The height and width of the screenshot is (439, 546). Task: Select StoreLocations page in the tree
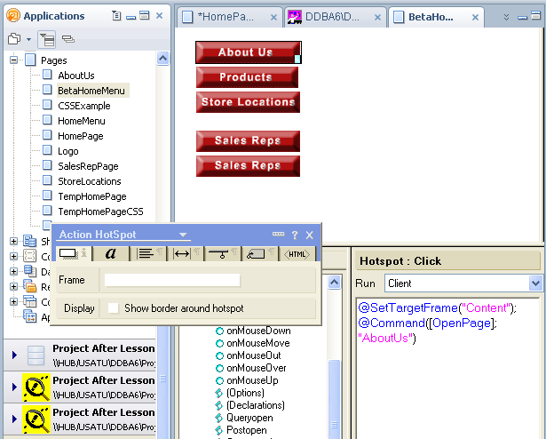pyautogui.click(x=89, y=181)
